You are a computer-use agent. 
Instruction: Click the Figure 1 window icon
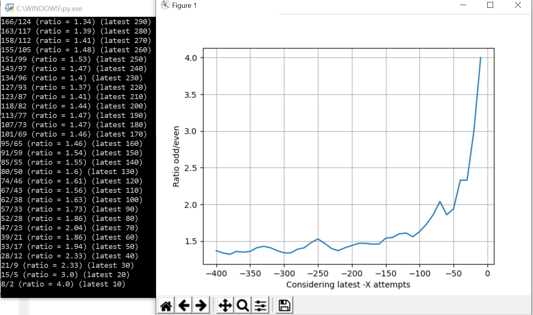(x=165, y=5)
